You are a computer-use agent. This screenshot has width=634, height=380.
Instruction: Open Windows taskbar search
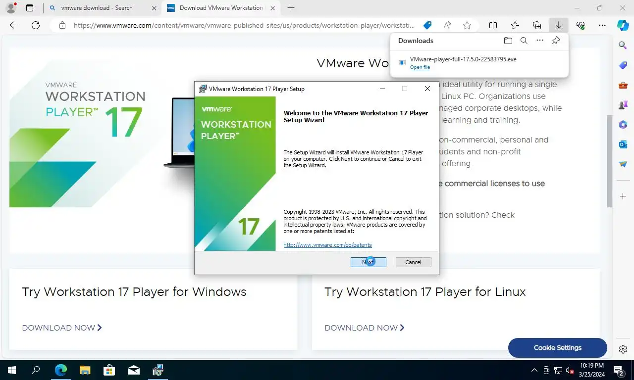tap(36, 370)
